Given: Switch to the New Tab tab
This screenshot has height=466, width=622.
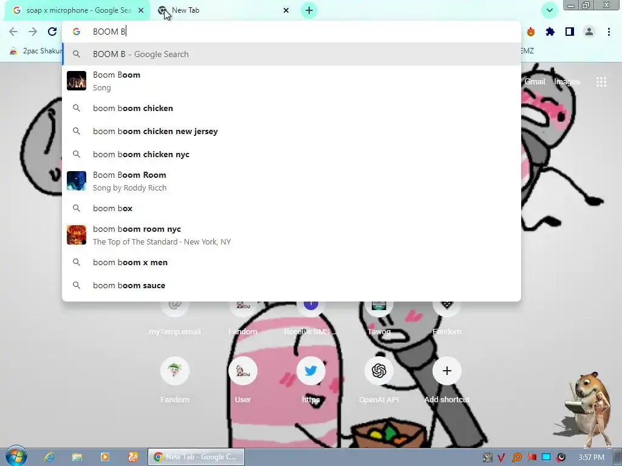Looking at the screenshot, I should pyautogui.click(x=222, y=10).
